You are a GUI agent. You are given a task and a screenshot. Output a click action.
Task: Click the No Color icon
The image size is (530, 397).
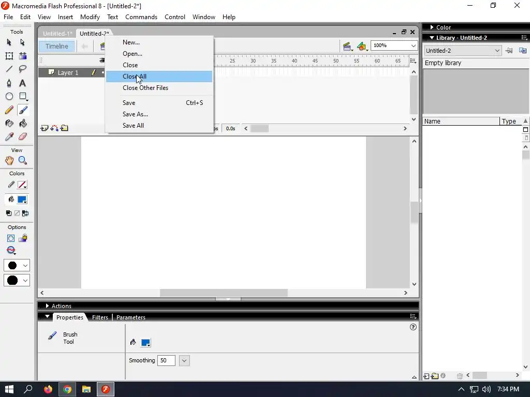pos(17,213)
